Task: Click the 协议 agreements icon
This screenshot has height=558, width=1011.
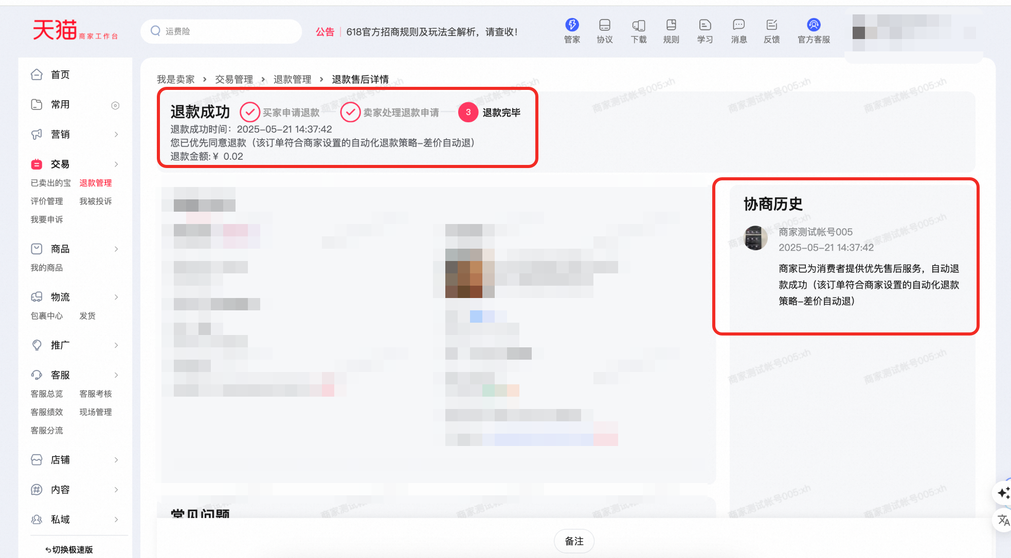Action: 605,31
